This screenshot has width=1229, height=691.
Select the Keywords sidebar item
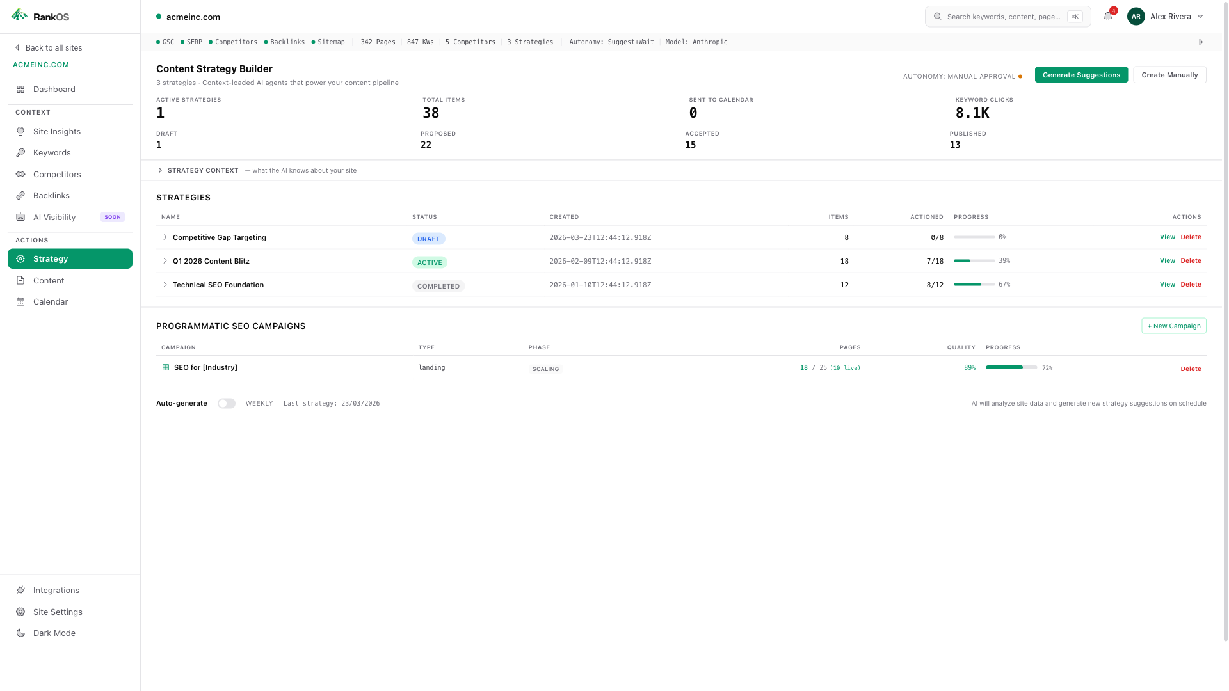(x=52, y=152)
